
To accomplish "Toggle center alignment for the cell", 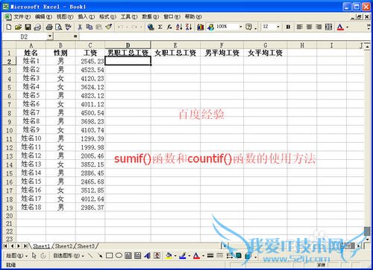I will (310, 27).
